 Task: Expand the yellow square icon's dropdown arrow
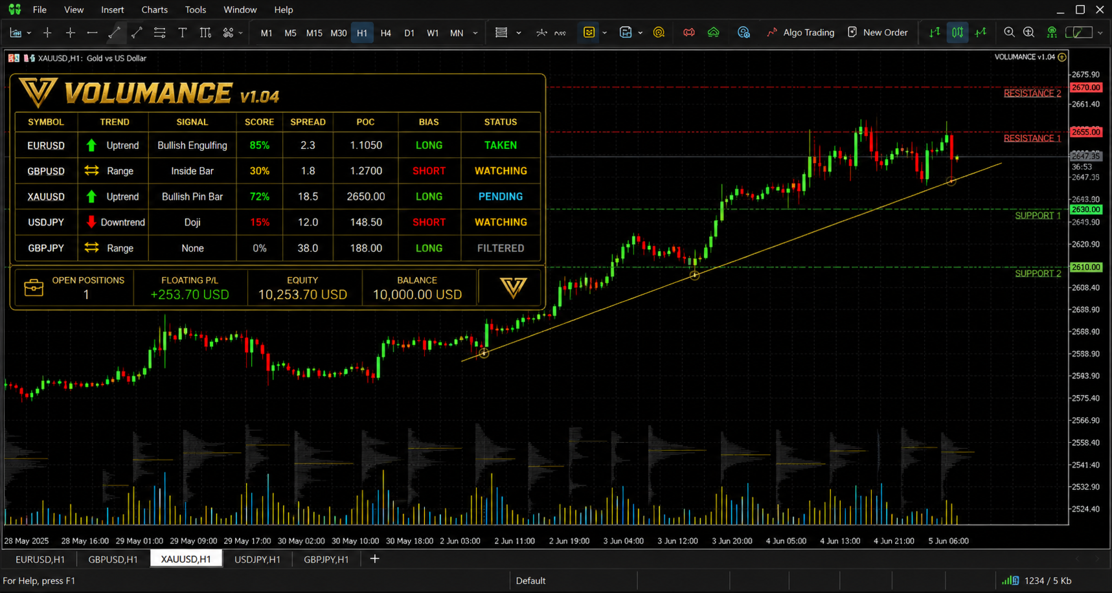click(604, 33)
